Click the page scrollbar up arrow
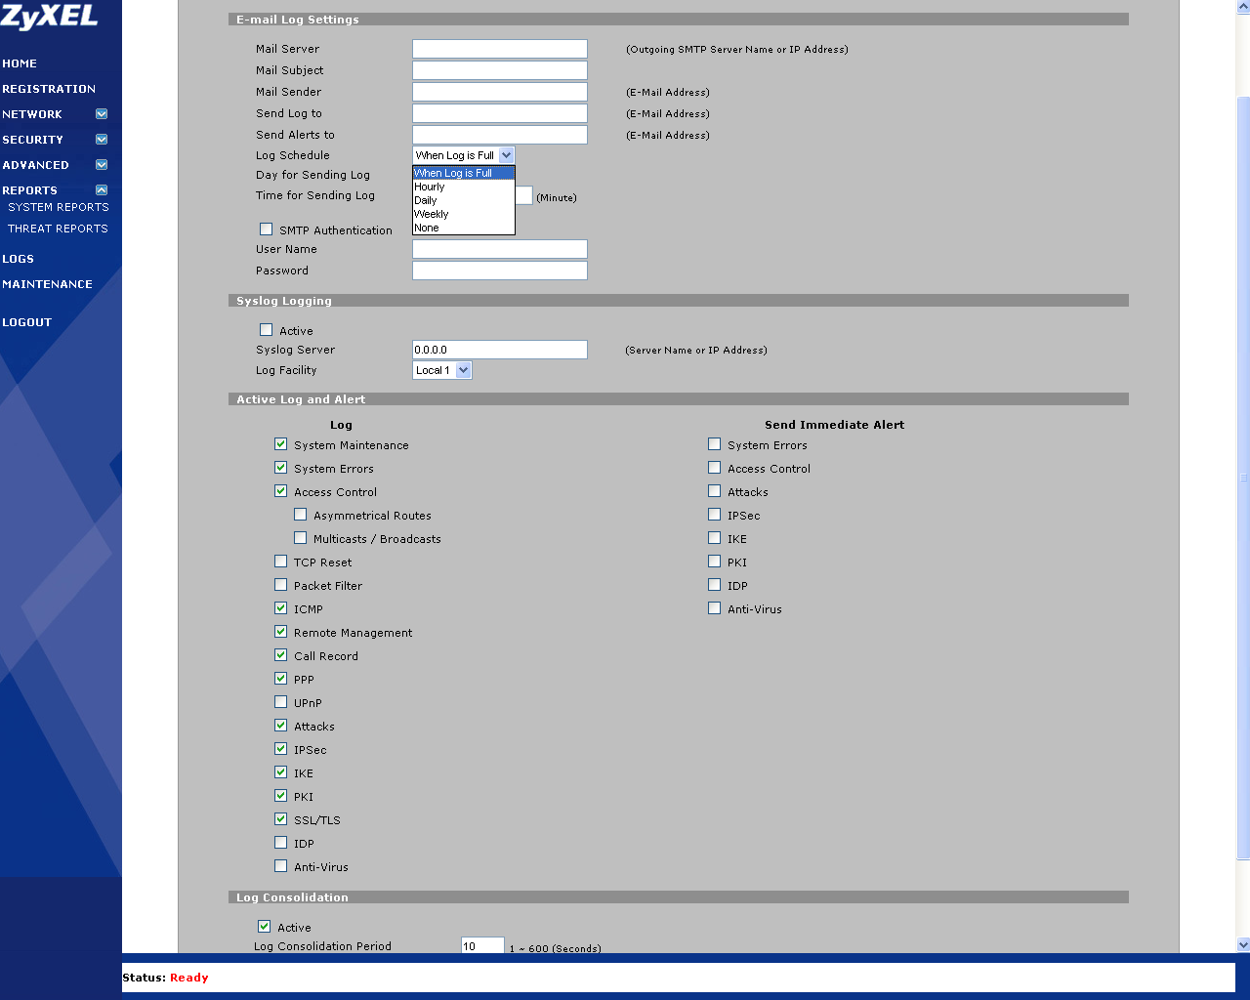Screen dimensions: 1250x1000 pos(1243,7)
